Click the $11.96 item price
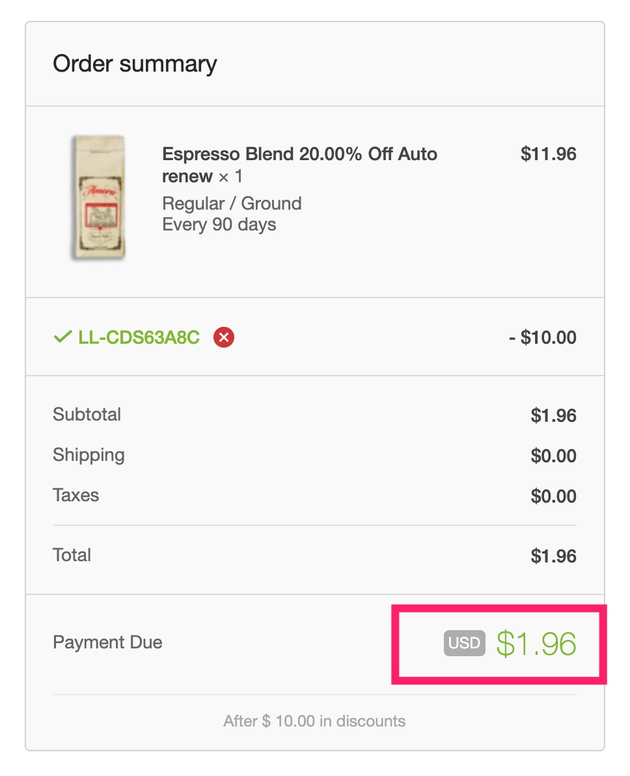Viewport: 630px width, 776px height. tap(548, 154)
